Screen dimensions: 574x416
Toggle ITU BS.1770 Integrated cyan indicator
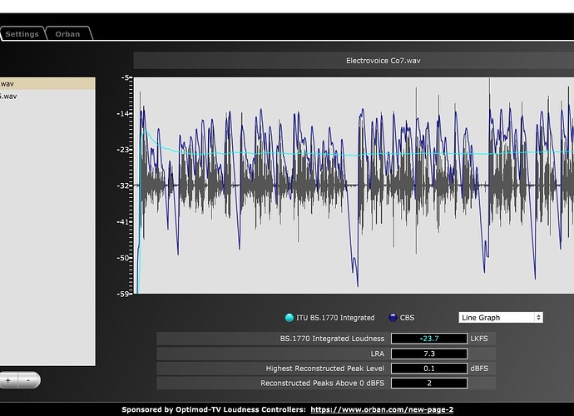click(289, 318)
